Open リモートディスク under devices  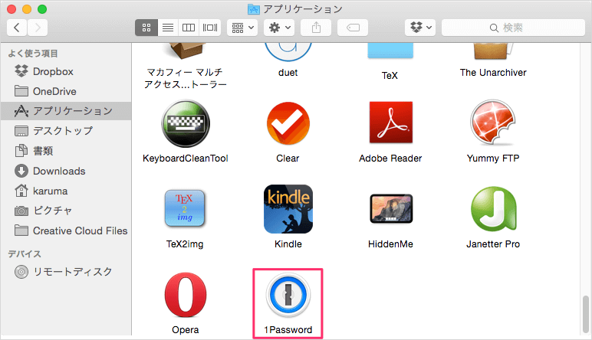coord(66,271)
